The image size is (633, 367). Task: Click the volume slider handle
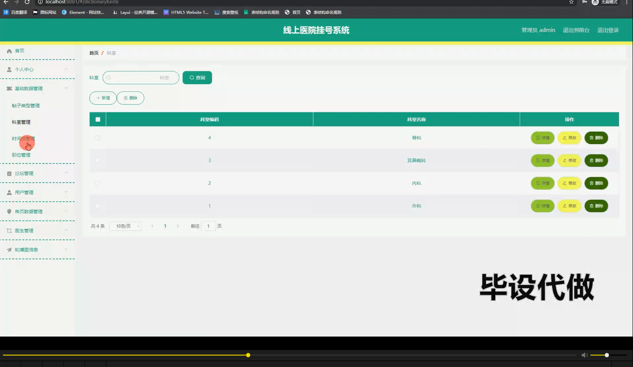tap(607, 355)
